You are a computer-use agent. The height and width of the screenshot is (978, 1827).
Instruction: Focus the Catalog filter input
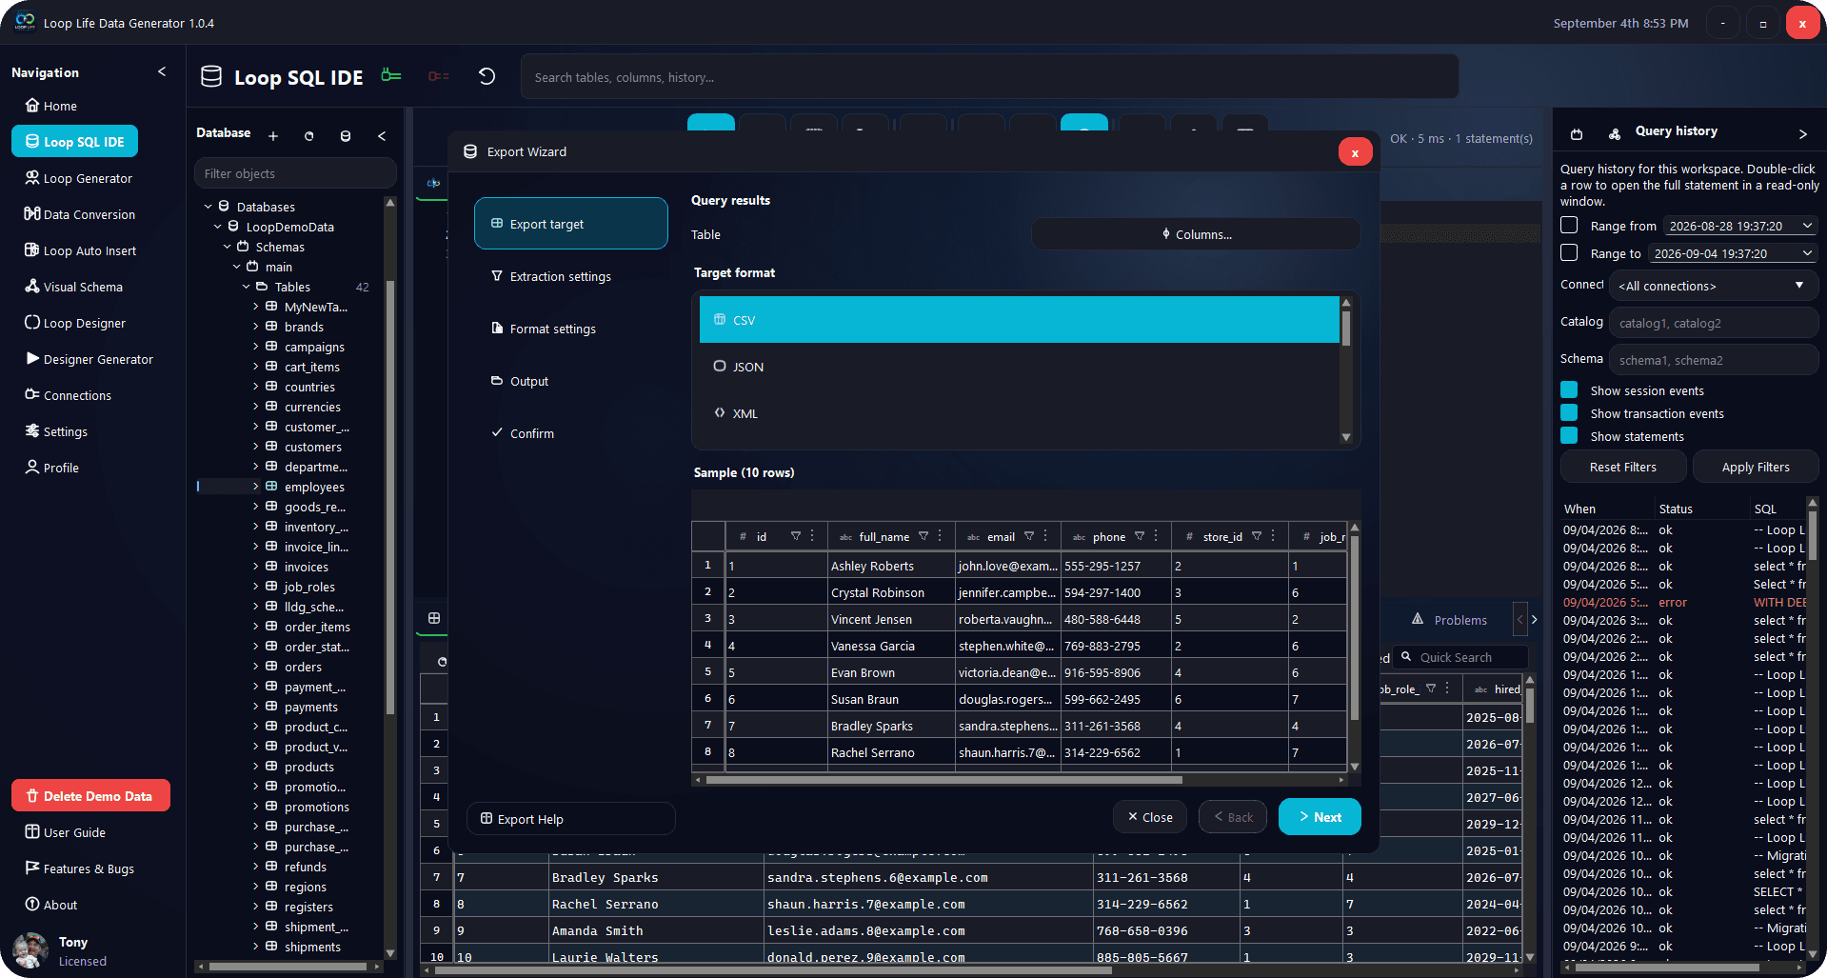(1713, 323)
